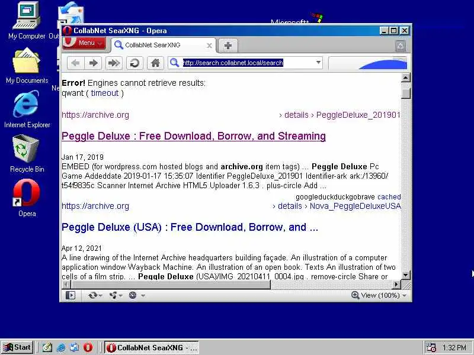Select Internet Explorer desktop icon
Viewport: 474px width, 355px height.
pos(27,109)
